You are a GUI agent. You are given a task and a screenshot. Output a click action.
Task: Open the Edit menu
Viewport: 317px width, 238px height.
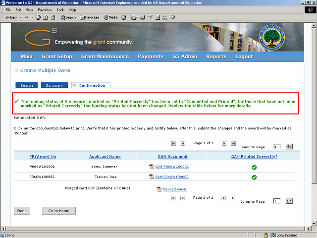click(x=18, y=10)
